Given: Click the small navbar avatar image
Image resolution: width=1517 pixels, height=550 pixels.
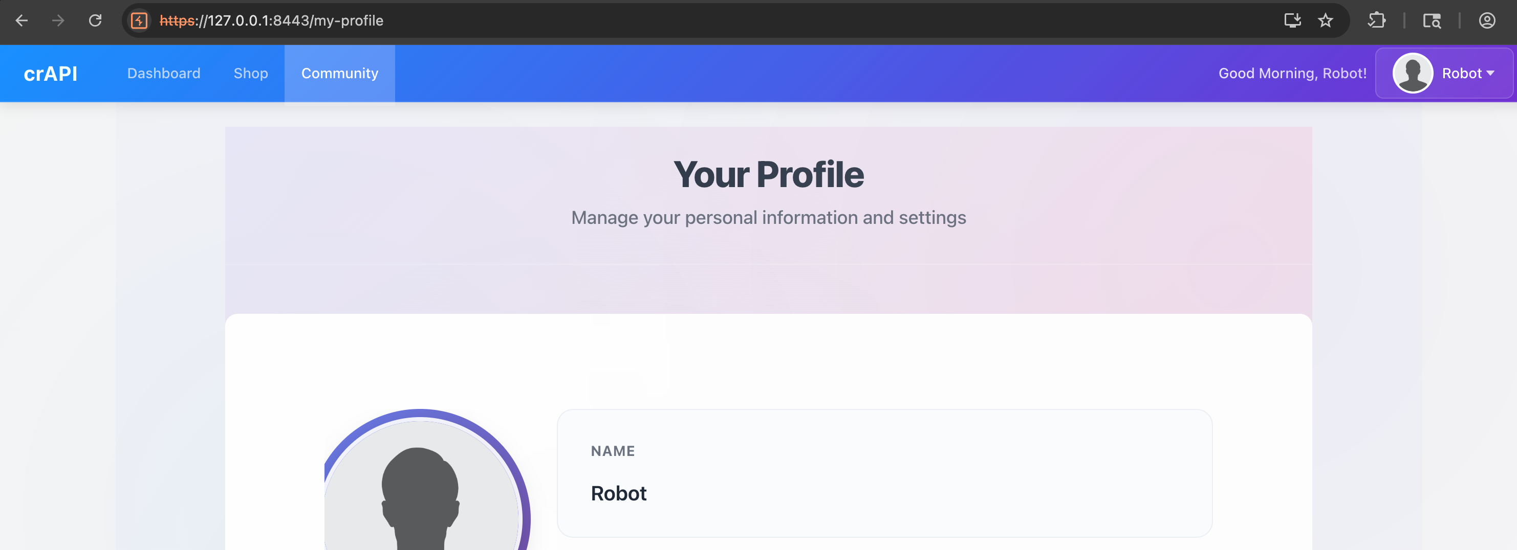Looking at the screenshot, I should point(1412,74).
